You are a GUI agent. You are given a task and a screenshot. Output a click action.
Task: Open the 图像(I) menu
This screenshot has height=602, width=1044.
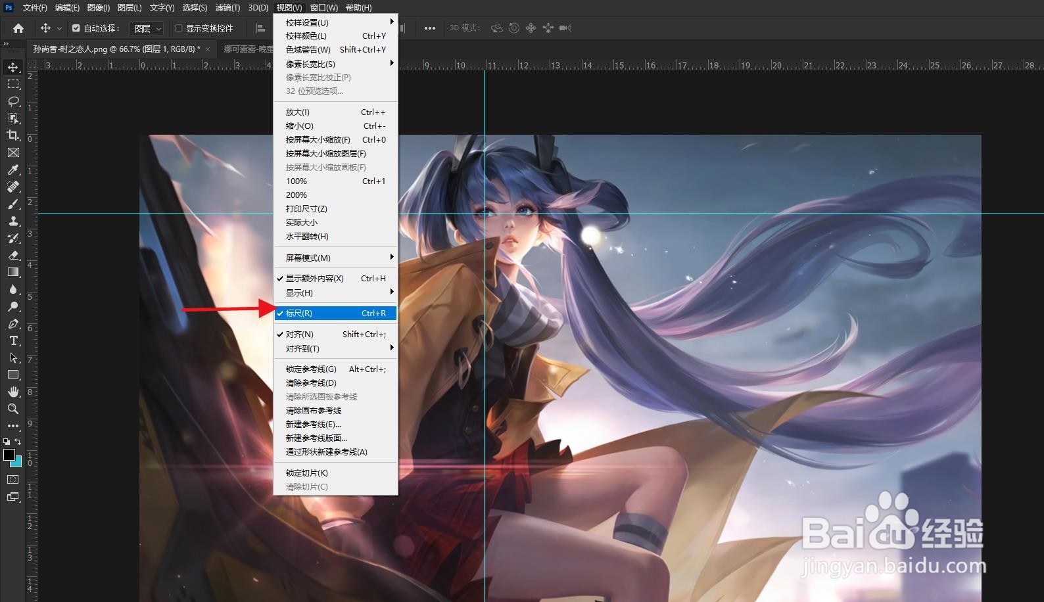tap(99, 8)
